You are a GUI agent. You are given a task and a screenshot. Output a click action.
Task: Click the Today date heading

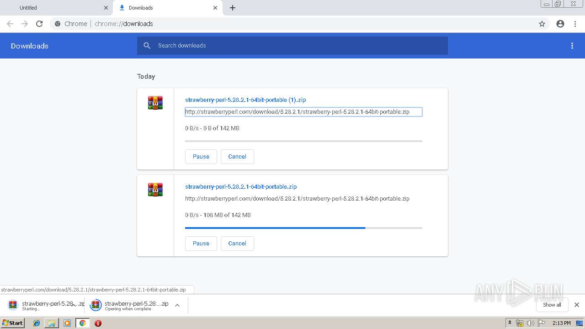coord(146,76)
